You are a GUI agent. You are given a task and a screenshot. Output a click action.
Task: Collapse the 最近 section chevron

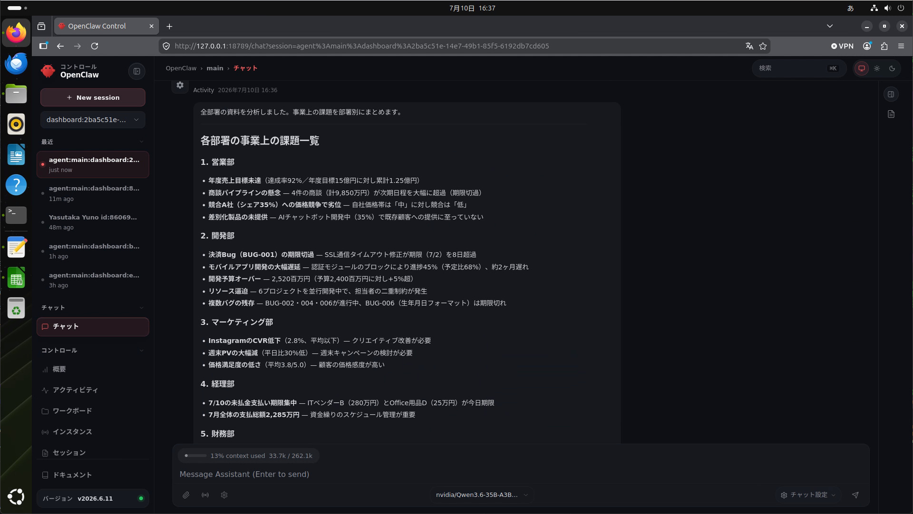[141, 142]
